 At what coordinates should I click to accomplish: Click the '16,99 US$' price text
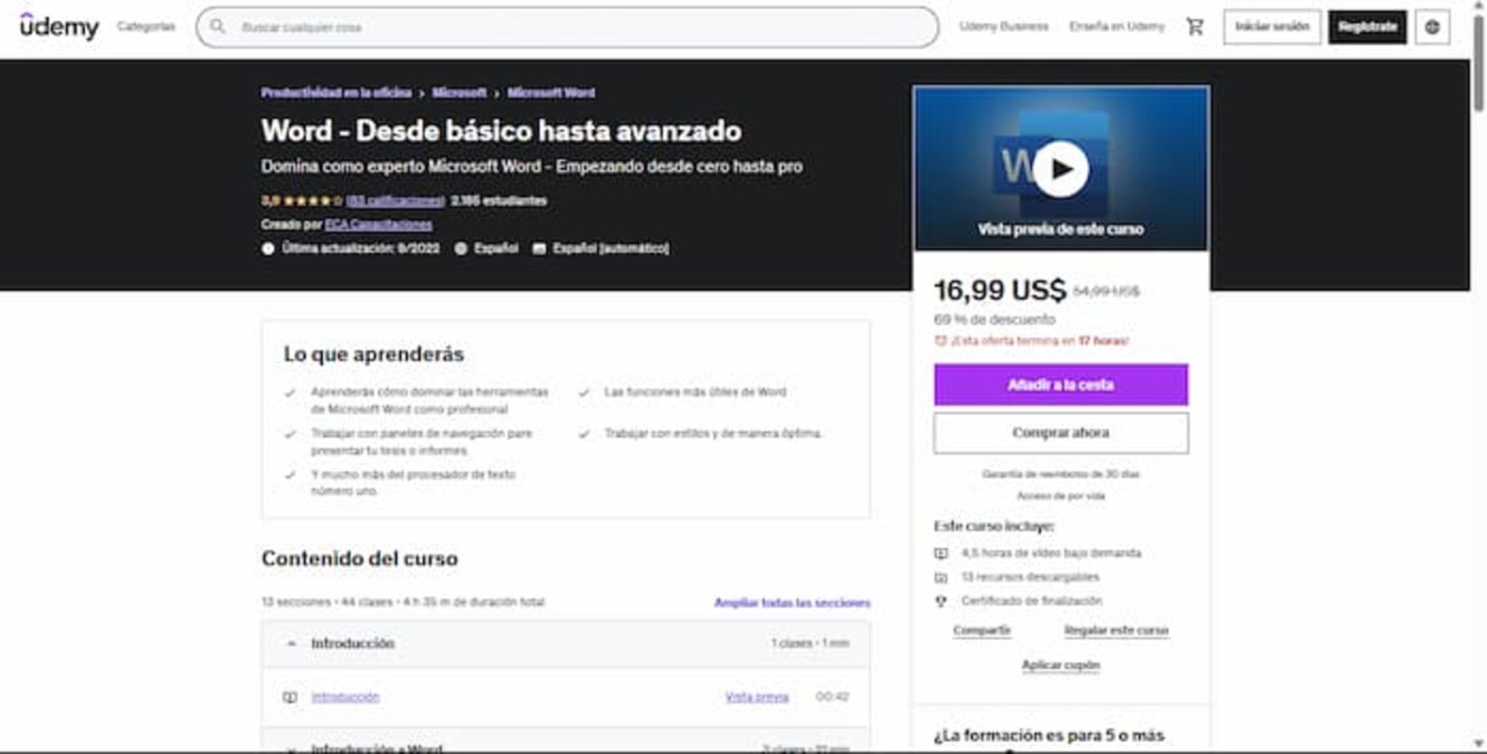(x=1000, y=290)
